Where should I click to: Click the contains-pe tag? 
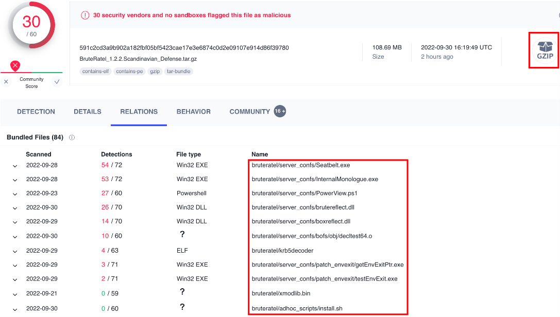(129, 72)
